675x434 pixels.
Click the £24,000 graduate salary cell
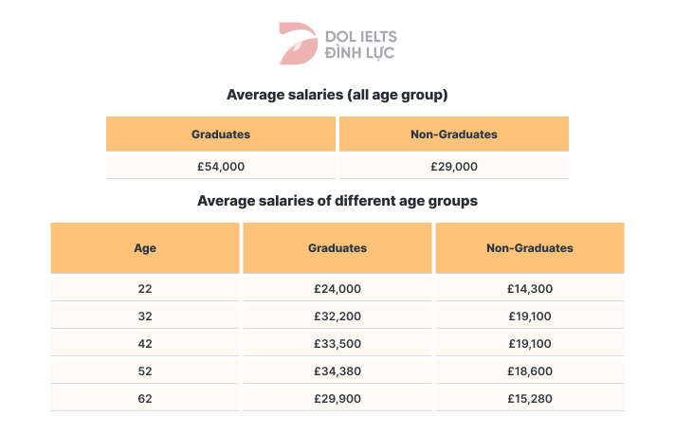[337, 288]
